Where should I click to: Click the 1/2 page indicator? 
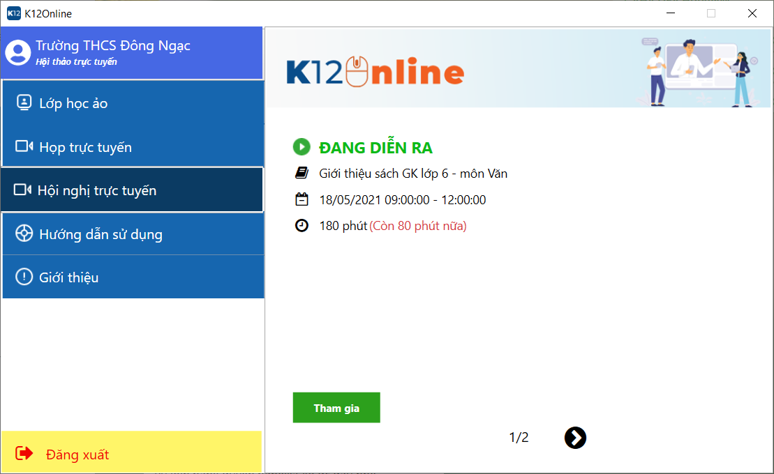click(x=519, y=438)
